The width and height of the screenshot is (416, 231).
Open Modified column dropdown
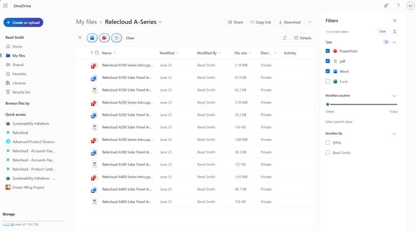point(177,53)
